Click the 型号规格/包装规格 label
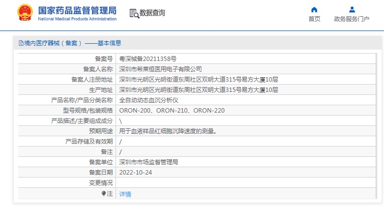The width and height of the screenshot is (384, 208). click(88, 111)
